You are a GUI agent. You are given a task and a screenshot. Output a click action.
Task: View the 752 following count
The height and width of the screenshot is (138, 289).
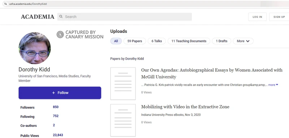tap(56, 116)
